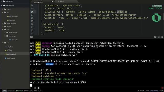Expand the NPM BUILD project folder arrow

pos(1,1)
